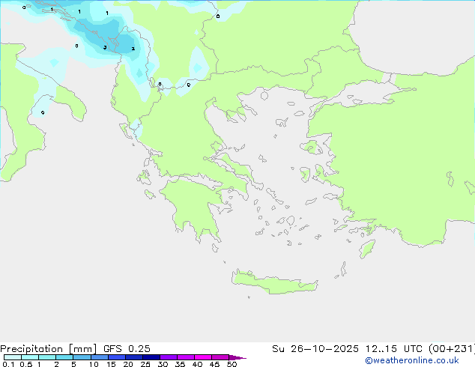Select the "12..15 UTC" time text

tap(393, 349)
